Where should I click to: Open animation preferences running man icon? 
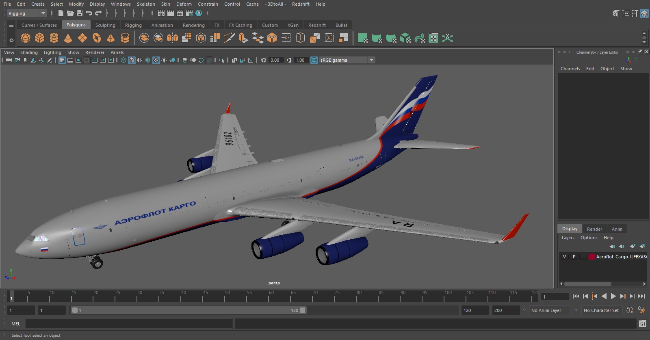tap(642, 310)
